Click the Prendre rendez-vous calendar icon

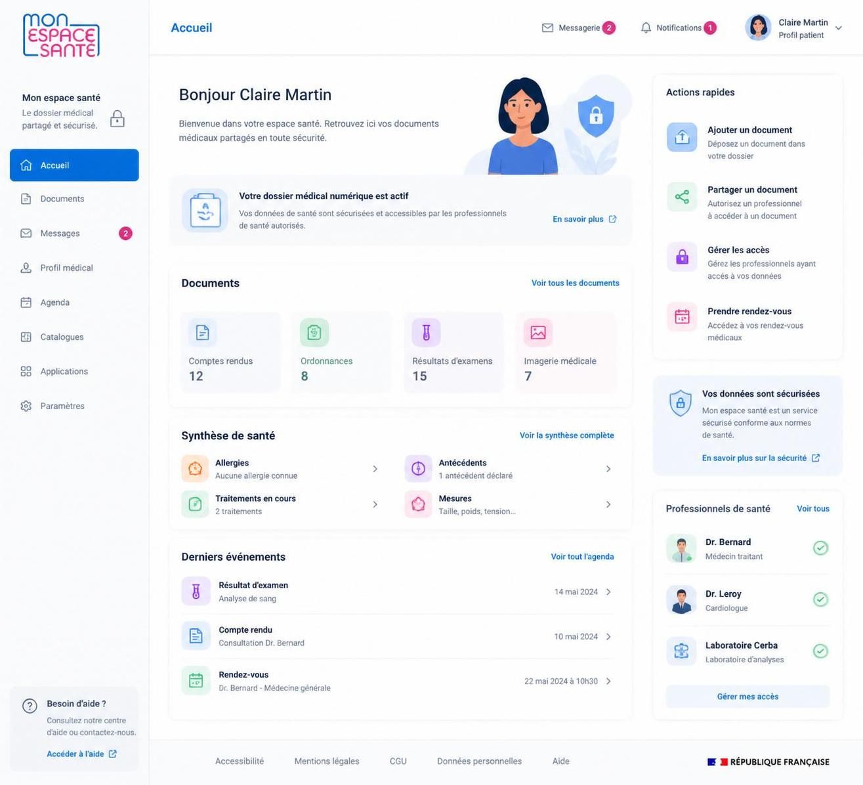click(x=682, y=317)
